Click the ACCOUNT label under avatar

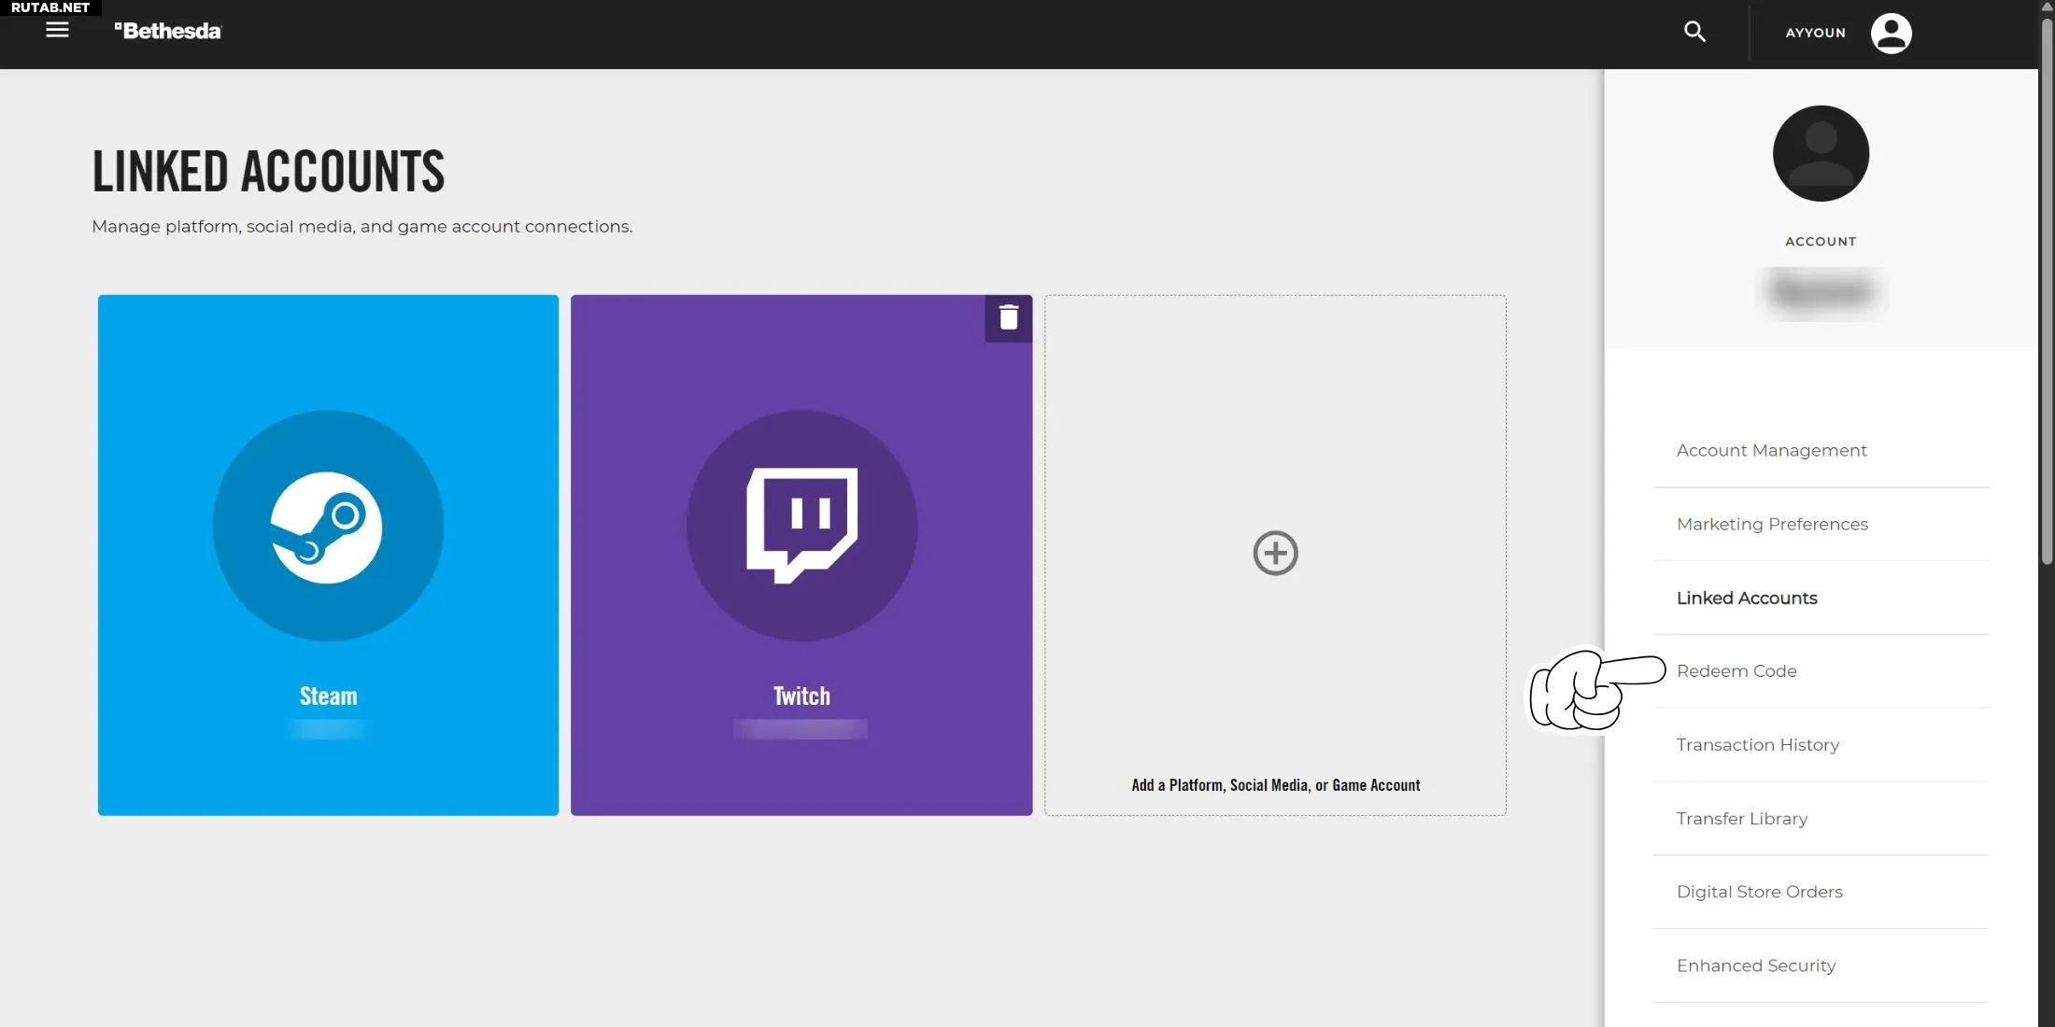tap(1821, 241)
